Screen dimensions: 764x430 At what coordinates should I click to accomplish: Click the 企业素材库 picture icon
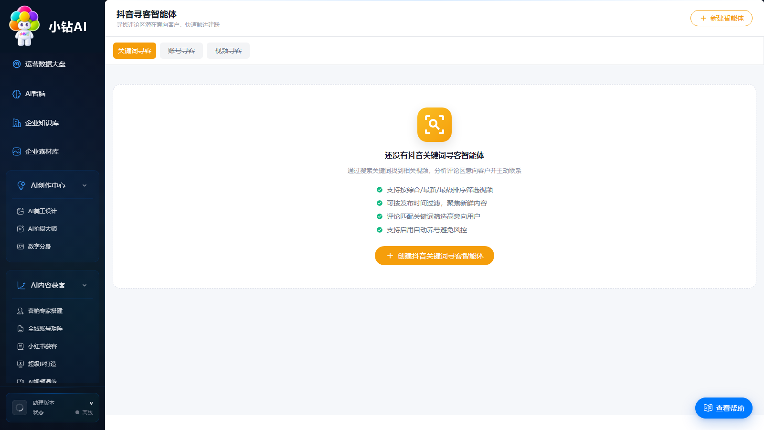pyautogui.click(x=17, y=151)
